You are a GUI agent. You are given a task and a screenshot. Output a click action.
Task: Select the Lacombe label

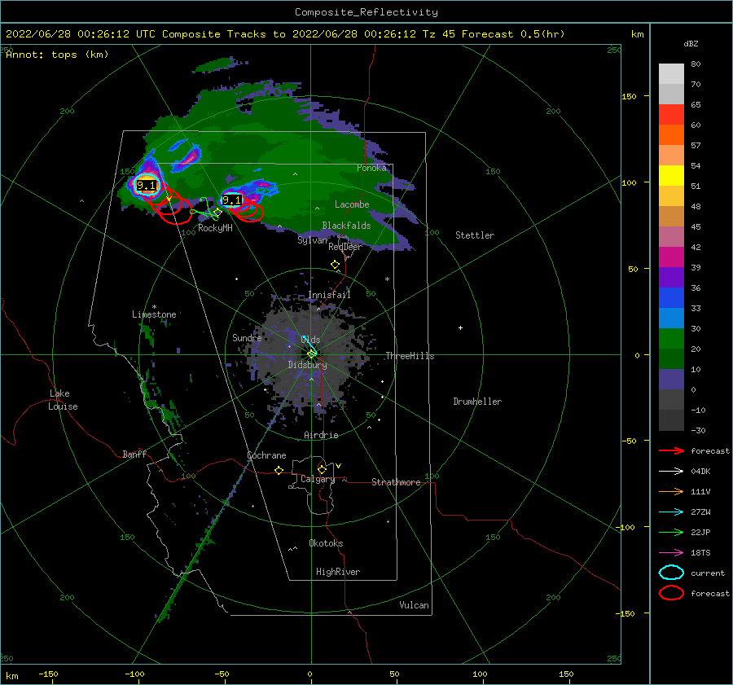click(x=352, y=204)
